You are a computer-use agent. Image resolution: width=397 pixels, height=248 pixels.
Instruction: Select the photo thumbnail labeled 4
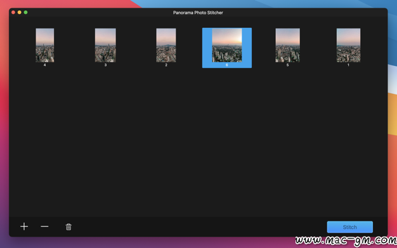click(x=45, y=45)
